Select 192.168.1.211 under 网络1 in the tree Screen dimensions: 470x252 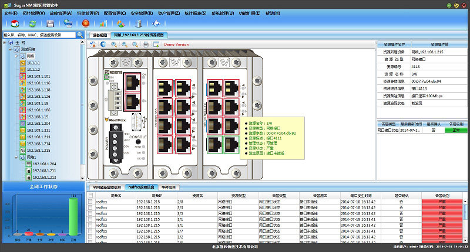(x=45, y=171)
